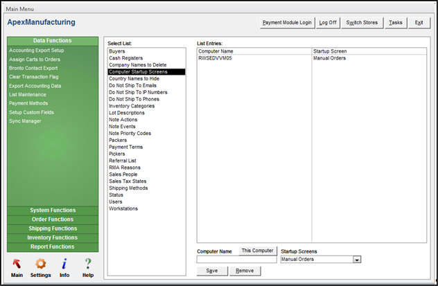Image resolution: width=438 pixels, height=286 pixels.
Task: Expand the Order Functions section
Action: (x=53, y=220)
